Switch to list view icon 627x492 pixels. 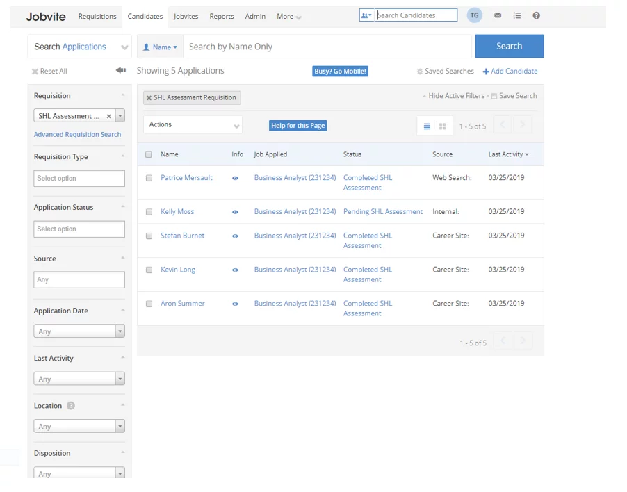[427, 126]
